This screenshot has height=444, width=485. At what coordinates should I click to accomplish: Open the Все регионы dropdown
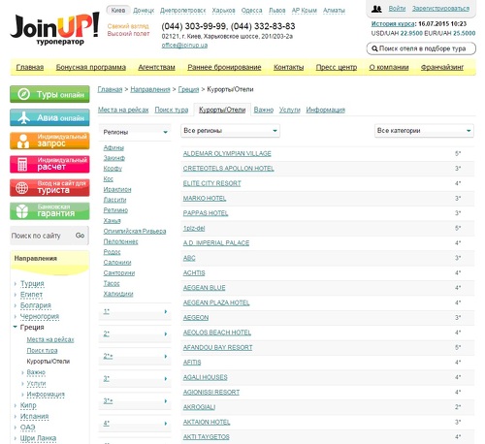pos(230,131)
